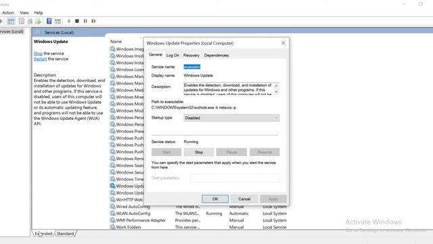Screen dimensions: 433x244
Task: Confirm with the OK button
Action: 215,199
